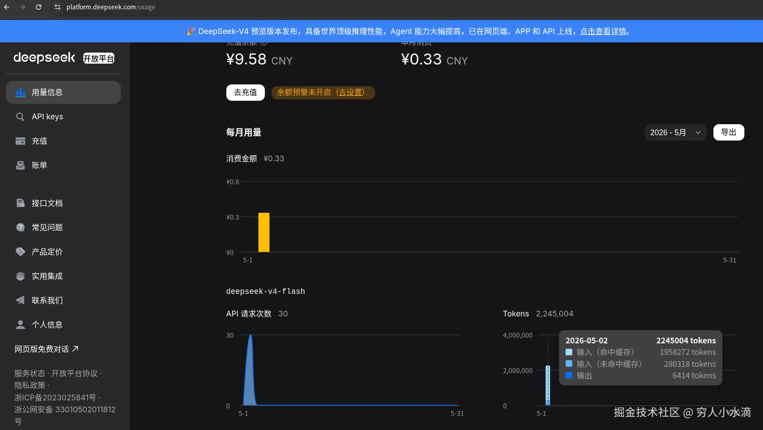Open the 隐私政策 footer link
The image size is (763, 430).
(30, 385)
